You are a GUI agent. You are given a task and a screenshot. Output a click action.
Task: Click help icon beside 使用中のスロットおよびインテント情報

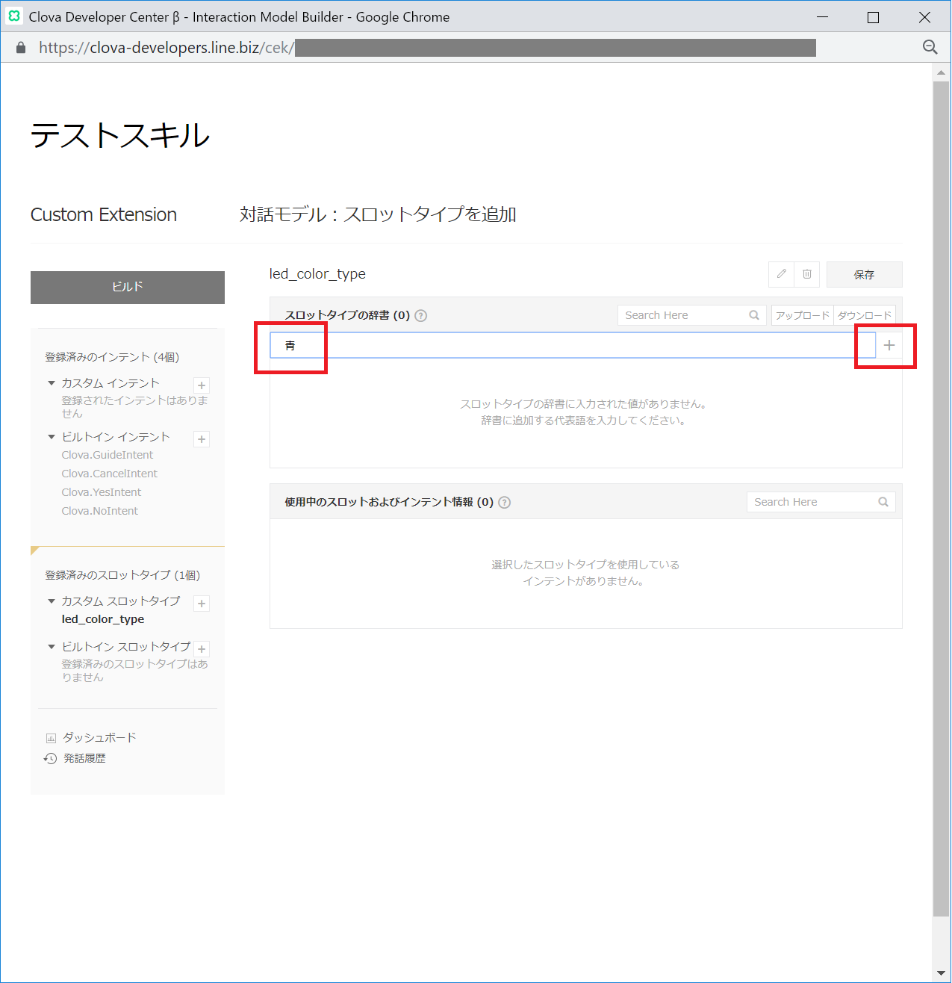coord(505,502)
